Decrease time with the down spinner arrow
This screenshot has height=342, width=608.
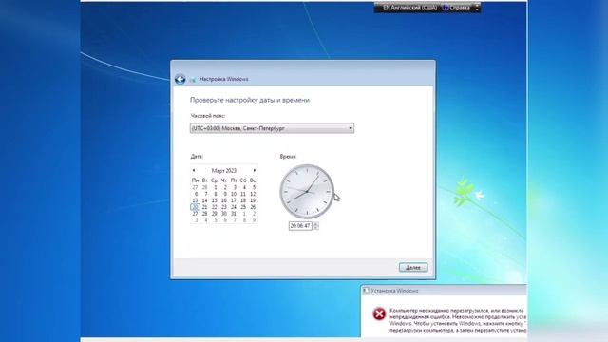pyautogui.click(x=315, y=228)
